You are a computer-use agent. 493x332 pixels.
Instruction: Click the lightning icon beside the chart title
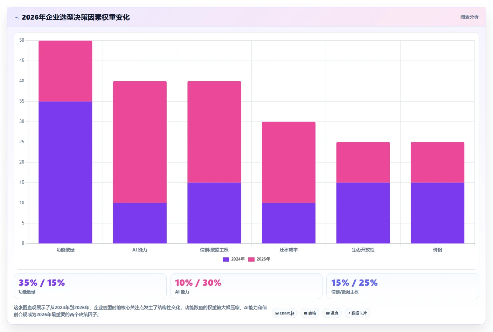point(16,18)
